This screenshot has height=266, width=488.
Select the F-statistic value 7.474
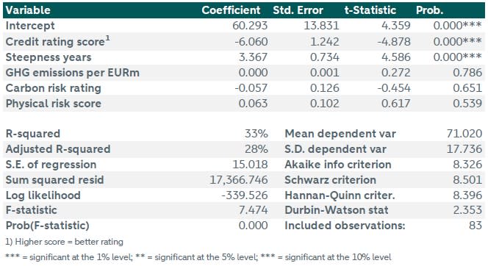click(253, 210)
